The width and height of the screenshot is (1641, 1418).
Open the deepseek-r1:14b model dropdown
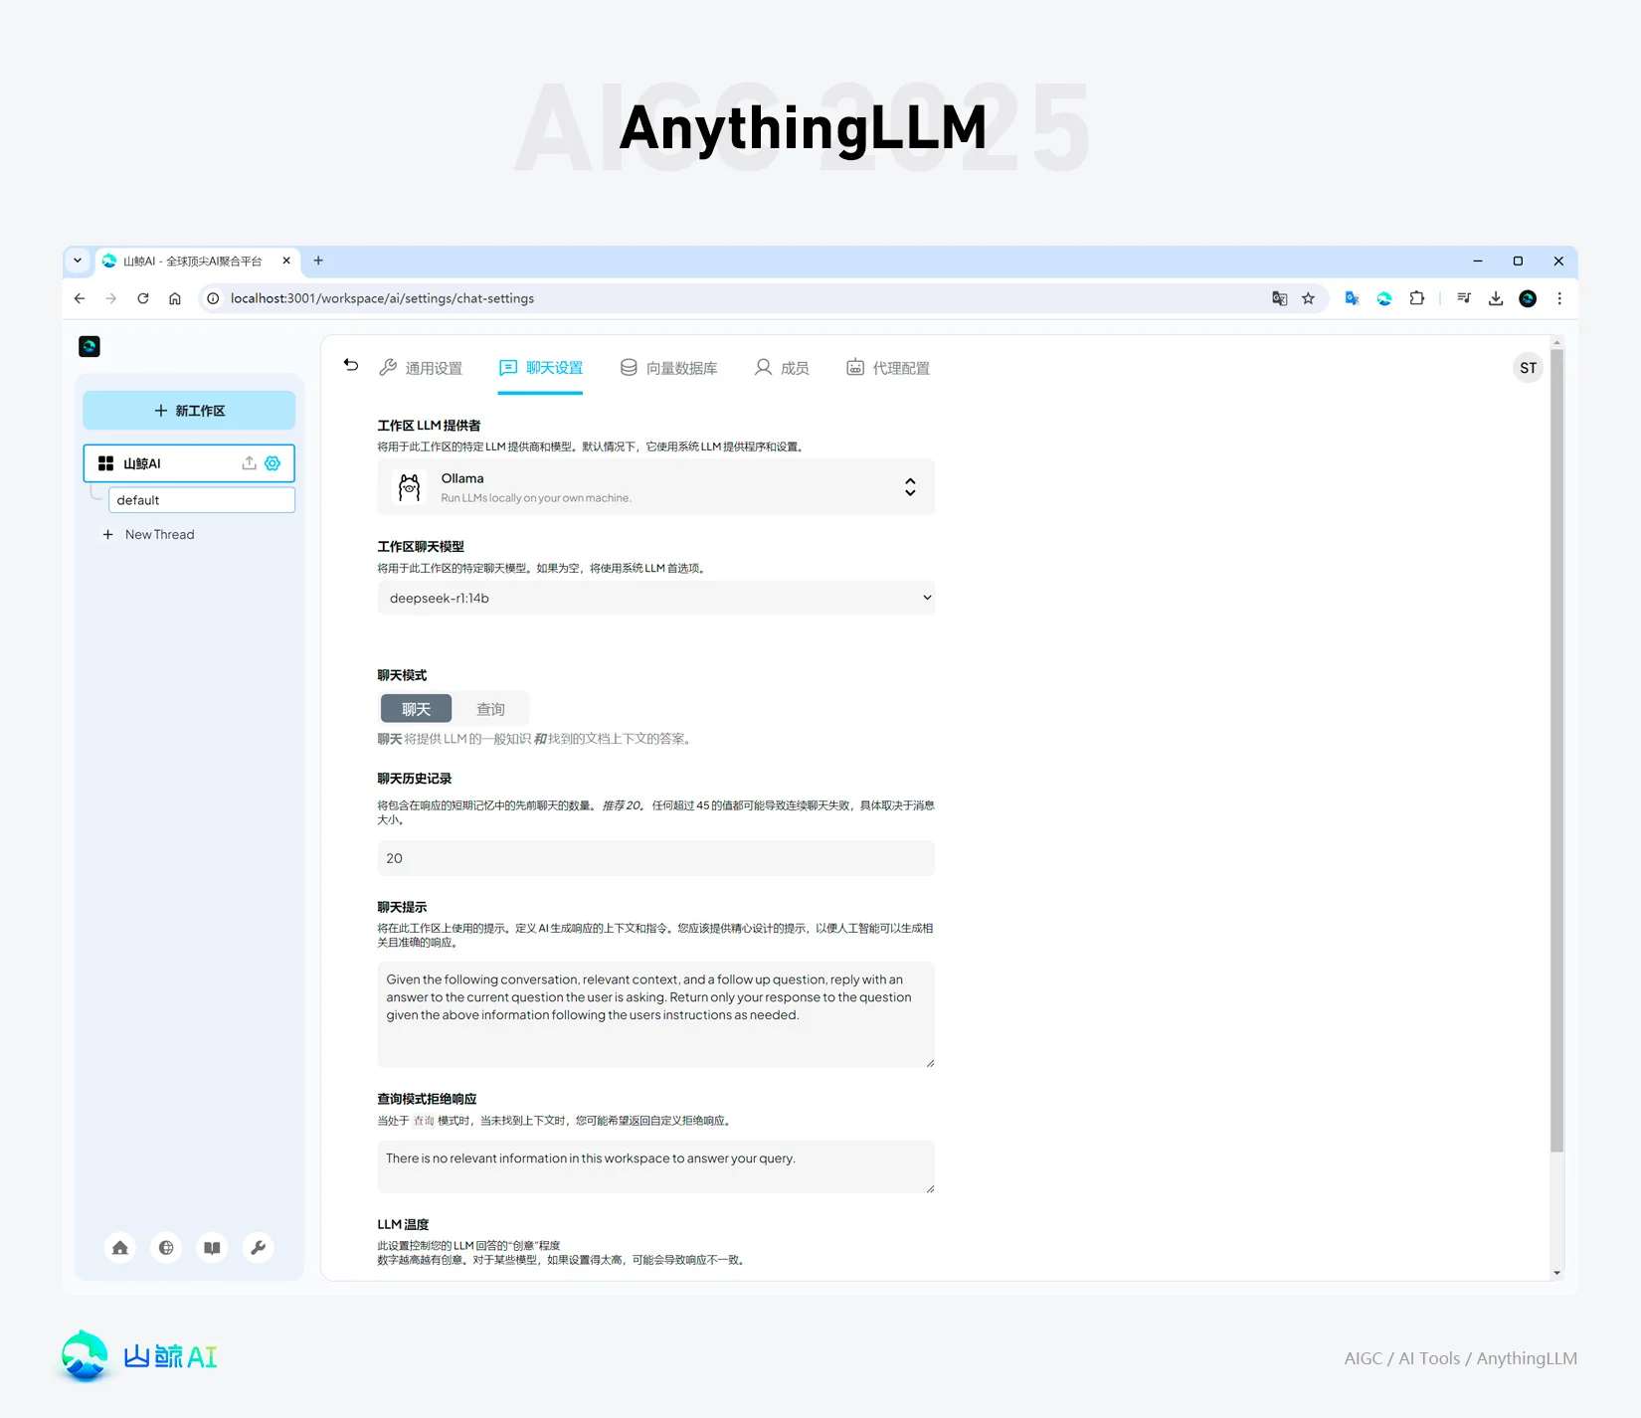coord(656,599)
